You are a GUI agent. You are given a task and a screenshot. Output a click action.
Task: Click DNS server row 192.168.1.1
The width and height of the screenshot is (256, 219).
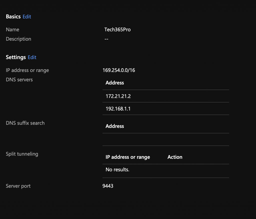pos(116,109)
